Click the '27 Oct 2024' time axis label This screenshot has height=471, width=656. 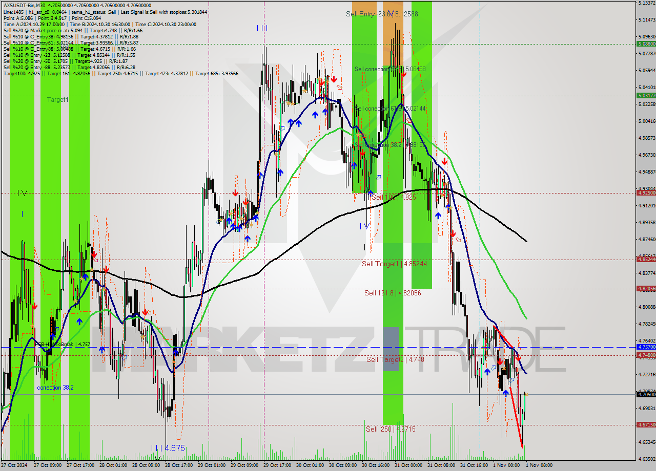(x=13, y=465)
